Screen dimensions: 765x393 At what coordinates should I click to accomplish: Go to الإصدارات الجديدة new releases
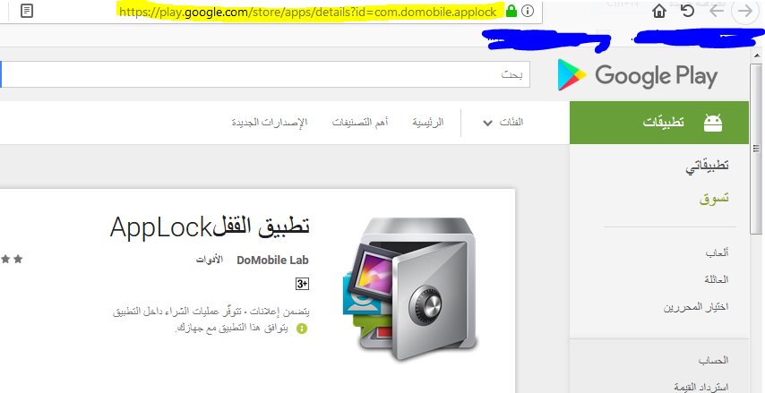pos(269,122)
